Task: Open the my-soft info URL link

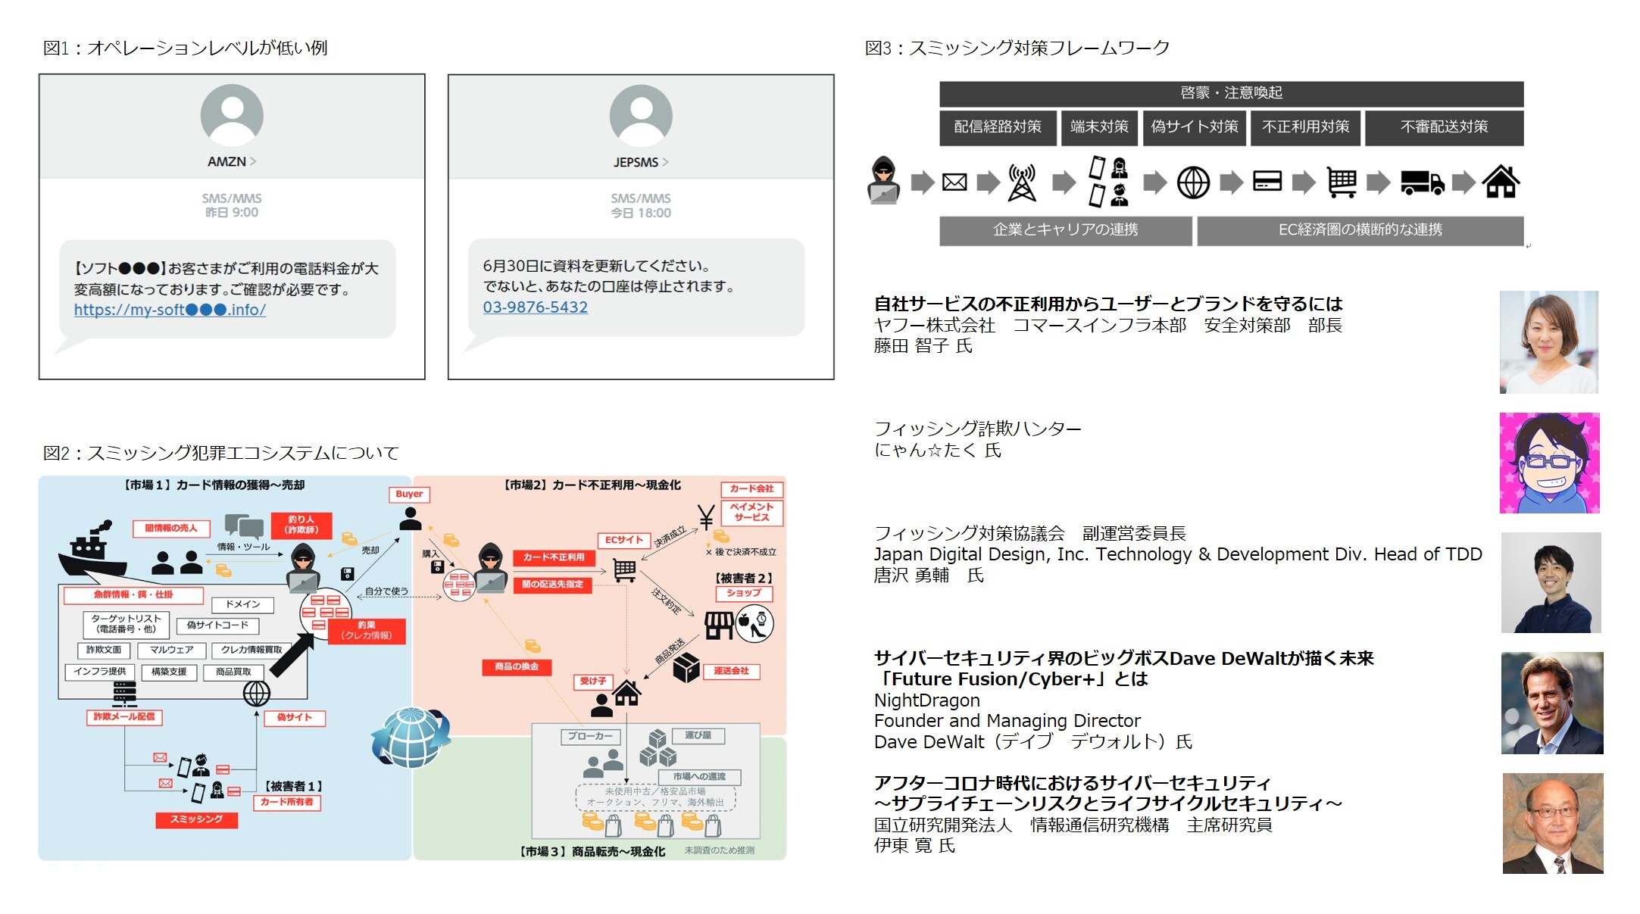Action: pos(170,310)
